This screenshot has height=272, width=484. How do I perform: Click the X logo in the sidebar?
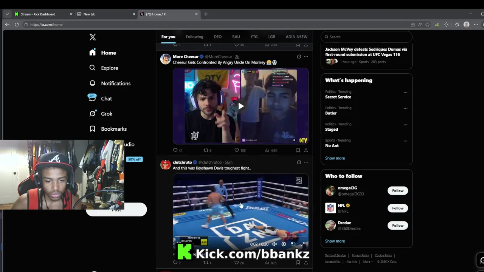(x=93, y=37)
